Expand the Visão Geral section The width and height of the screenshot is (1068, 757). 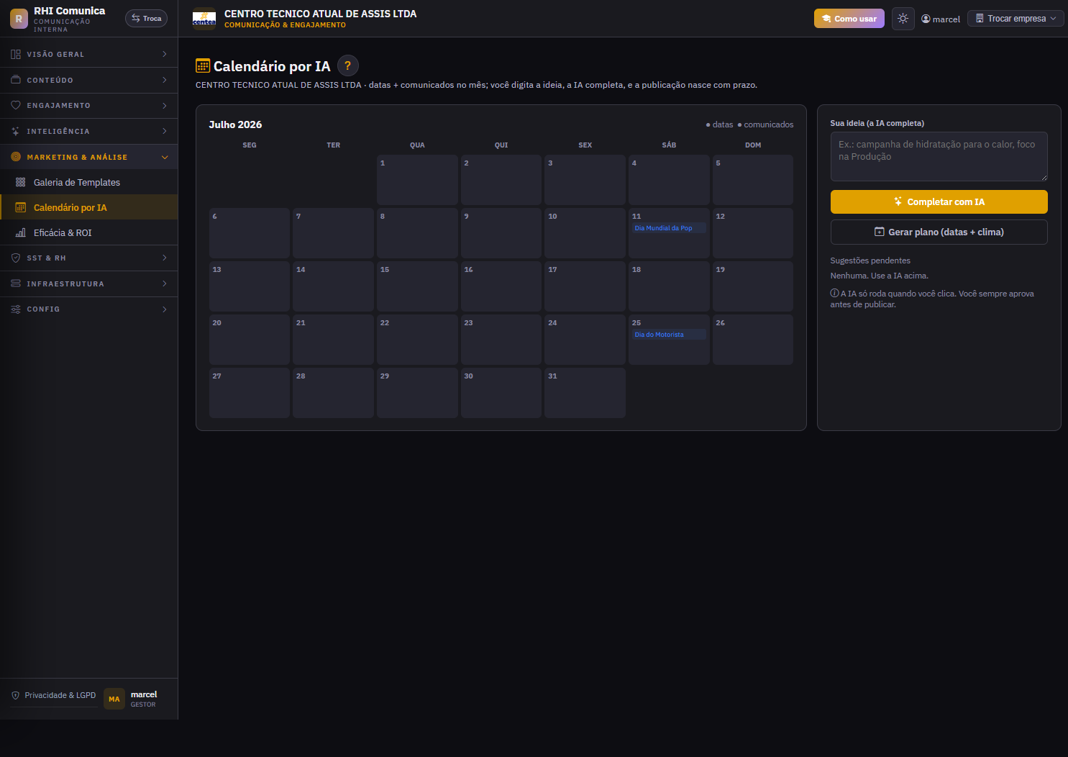(x=88, y=54)
